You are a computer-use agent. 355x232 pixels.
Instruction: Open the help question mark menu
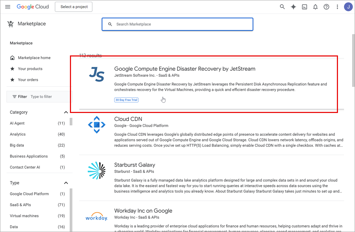[x=326, y=7]
